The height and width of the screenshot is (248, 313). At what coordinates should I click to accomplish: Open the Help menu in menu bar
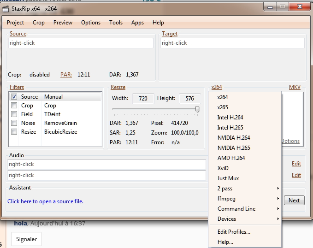tap(158, 23)
